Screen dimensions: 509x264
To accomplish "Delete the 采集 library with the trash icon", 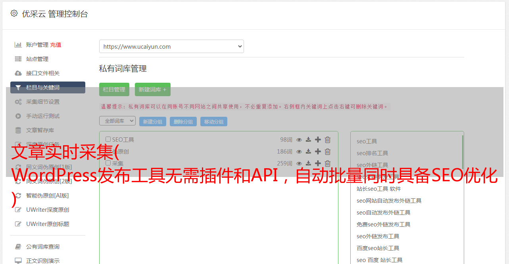I will pyautogui.click(x=328, y=163).
